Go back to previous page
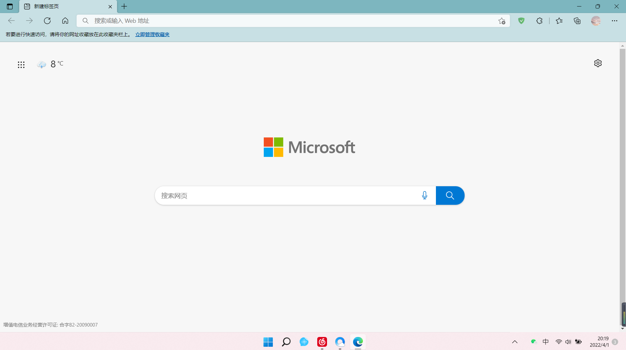Image resolution: width=626 pixels, height=350 pixels. [x=11, y=21]
